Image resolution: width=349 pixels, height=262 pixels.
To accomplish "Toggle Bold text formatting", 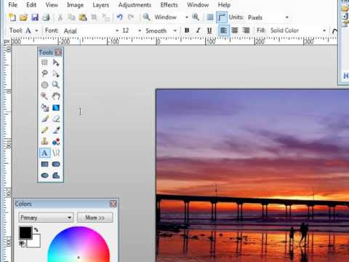I will (187, 31).
